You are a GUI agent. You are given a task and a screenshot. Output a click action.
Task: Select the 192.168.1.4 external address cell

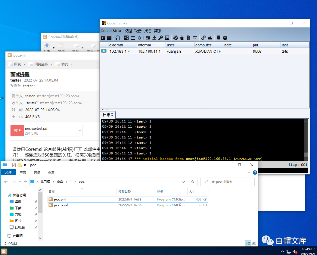point(119,52)
